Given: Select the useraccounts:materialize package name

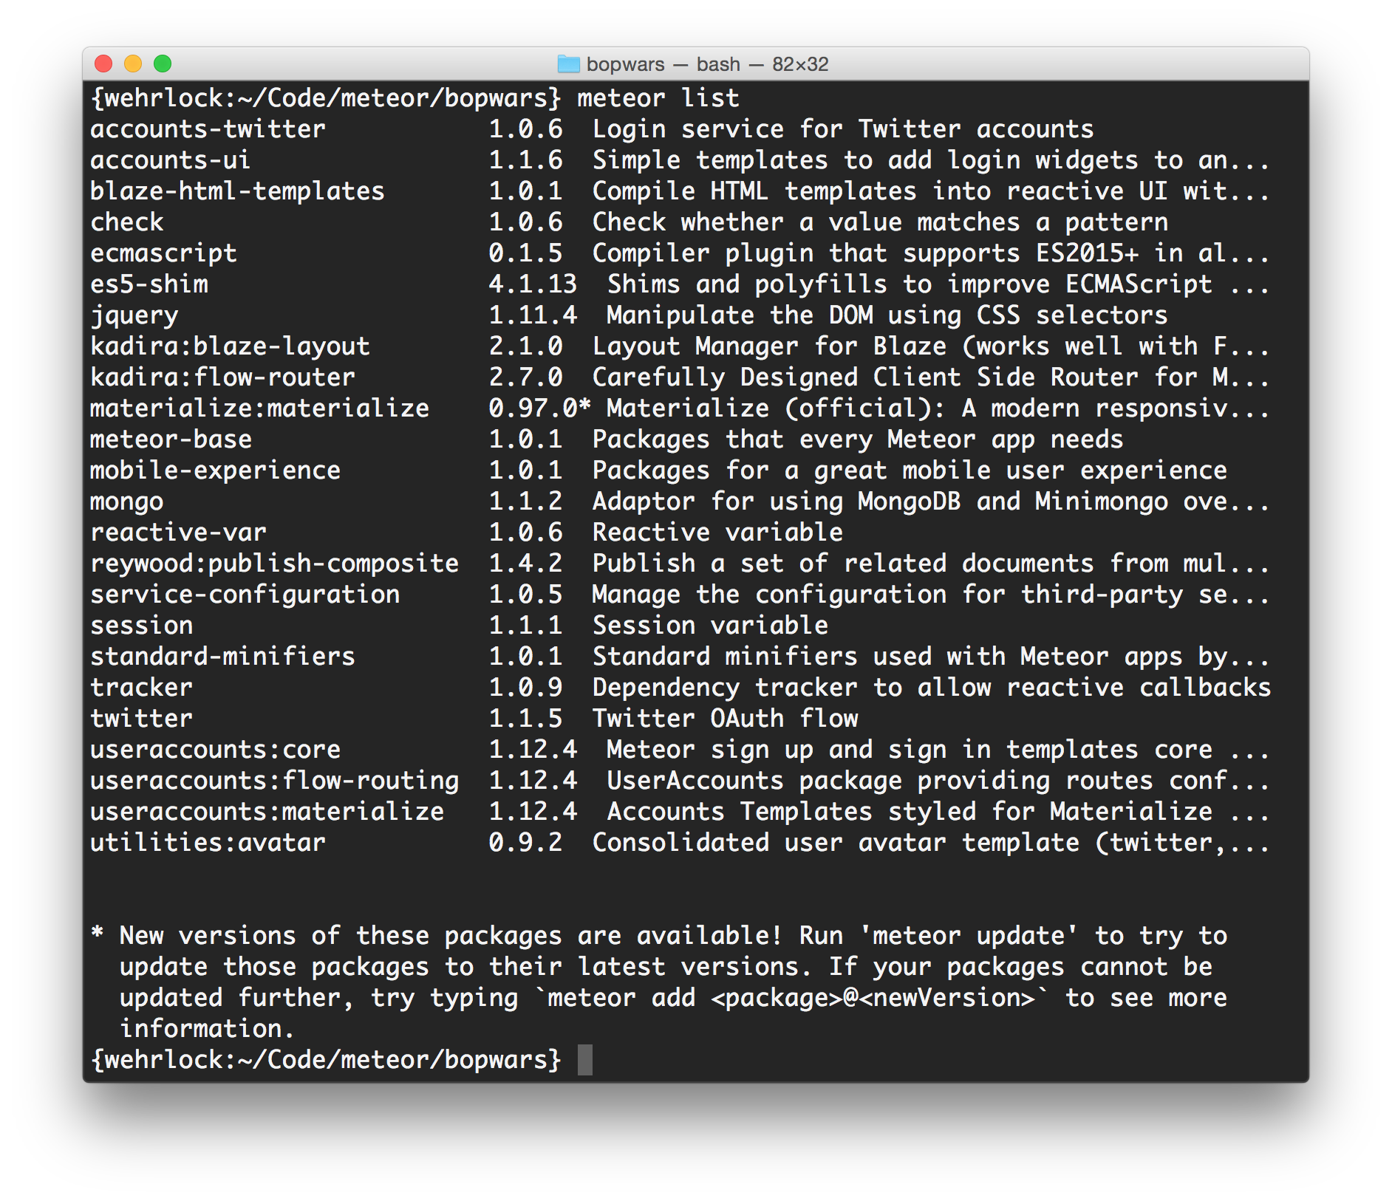Looking at the screenshot, I should pos(267,812).
